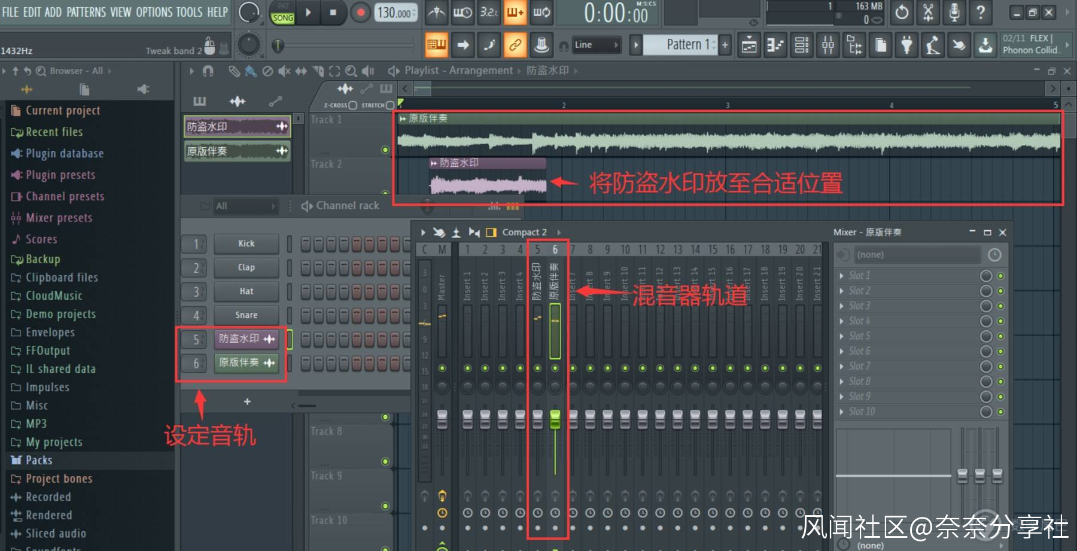Image resolution: width=1077 pixels, height=551 pixels.
Task: Select the pencil draw tool in Playlist
Action: click(x=234, y=71)
